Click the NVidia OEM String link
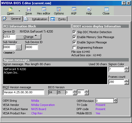 coord(35,101)
